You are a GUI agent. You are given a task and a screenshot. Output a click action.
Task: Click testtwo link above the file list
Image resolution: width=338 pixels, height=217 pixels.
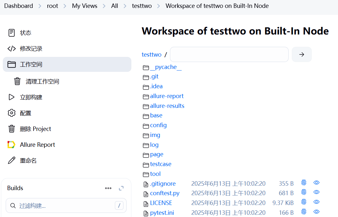tap(152, 54)
